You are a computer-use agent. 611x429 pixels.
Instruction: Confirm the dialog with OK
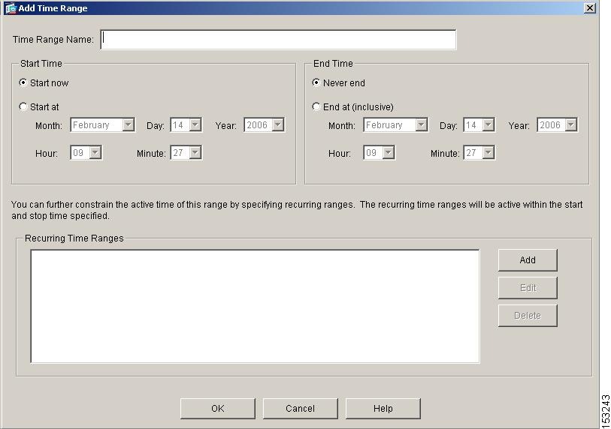[x=218, y=409]
